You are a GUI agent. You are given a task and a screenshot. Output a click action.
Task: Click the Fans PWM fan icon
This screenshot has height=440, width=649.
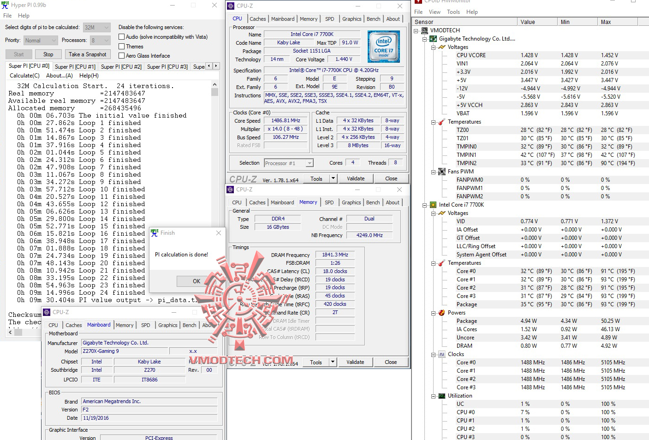[442, 172]
